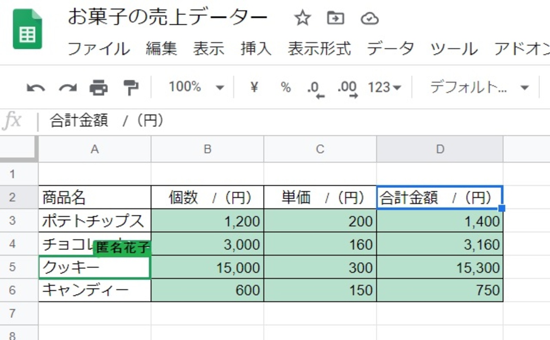Viewport: 550px width, 340px height.
Task: Open the Google Sheets home icon
Action: pyautogui.click(x=27, y=29)
